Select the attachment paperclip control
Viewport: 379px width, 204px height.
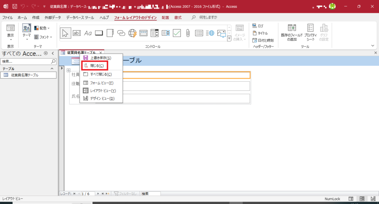coord(188,33)
